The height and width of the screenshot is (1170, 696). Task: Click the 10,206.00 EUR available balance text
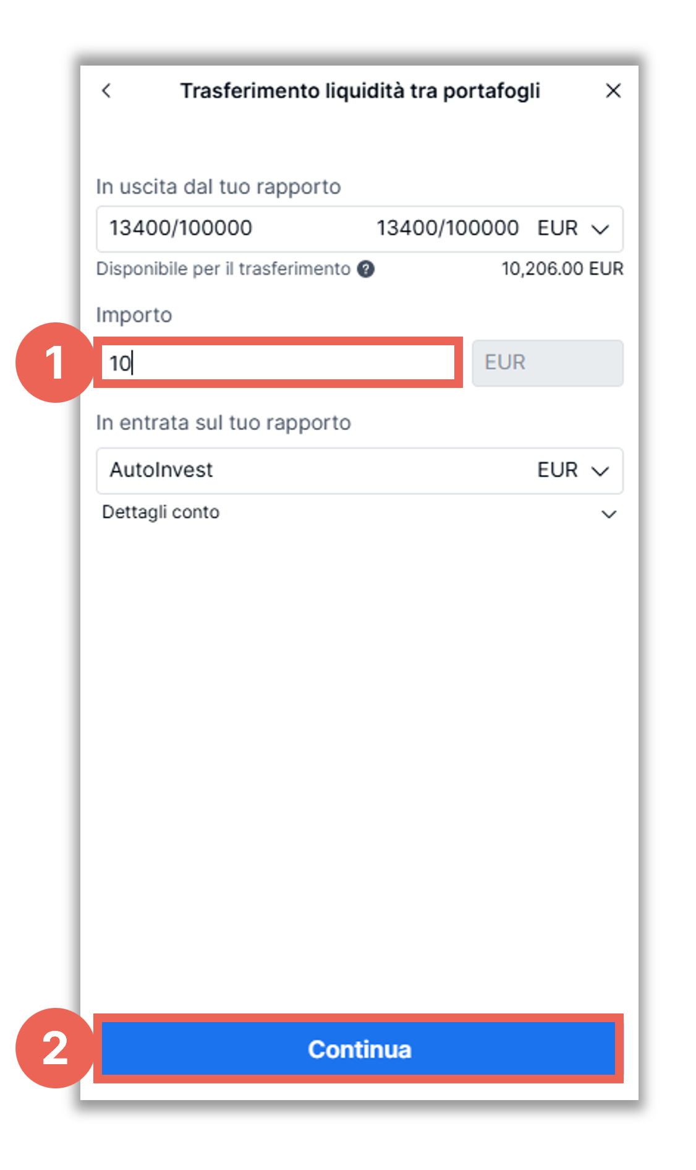click(x=562, y=269)
